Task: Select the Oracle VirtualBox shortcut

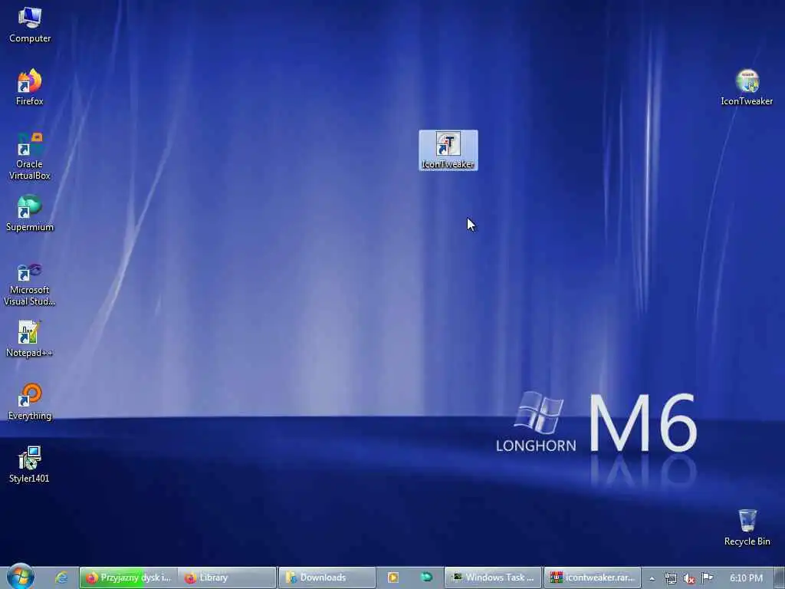Action: click(30, 156)
